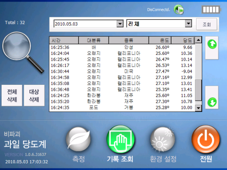The width and height of the screenshot is (227, 170).
Task: Click the DisConnectd. status text
Action: (x=158, y=9)
